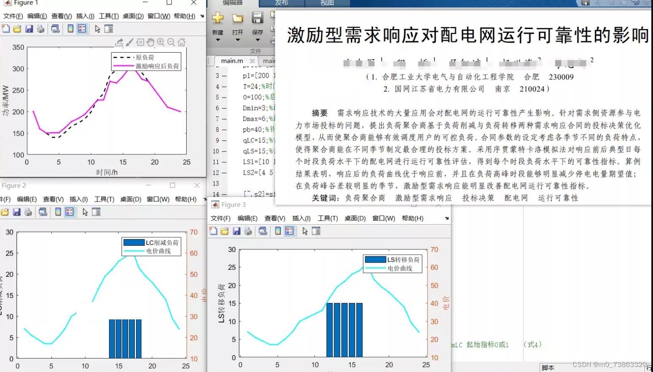The width and height of the screenshot is (653, 372).
Task: Expand the 打开 dropdown arrow
Action: point(238,40)
